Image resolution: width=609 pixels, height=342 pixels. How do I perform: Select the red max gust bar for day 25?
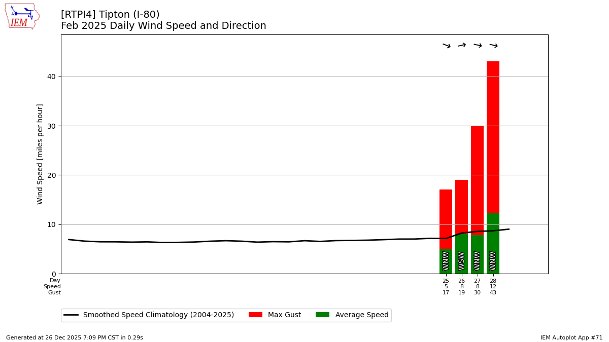coord(446,219)
